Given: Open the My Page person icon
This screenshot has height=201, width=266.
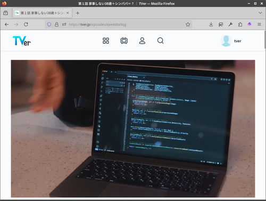Looking at the screenshot, I should coord(142,41).
